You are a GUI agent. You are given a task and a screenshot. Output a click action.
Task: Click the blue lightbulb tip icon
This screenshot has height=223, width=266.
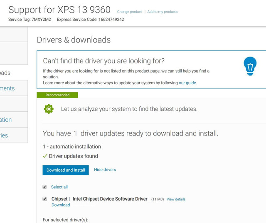click(x=250, y=66)
